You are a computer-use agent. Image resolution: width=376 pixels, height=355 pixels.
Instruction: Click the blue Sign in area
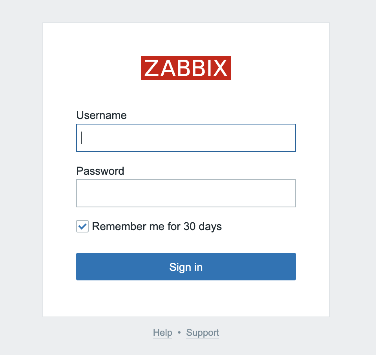tap(186, 267)
